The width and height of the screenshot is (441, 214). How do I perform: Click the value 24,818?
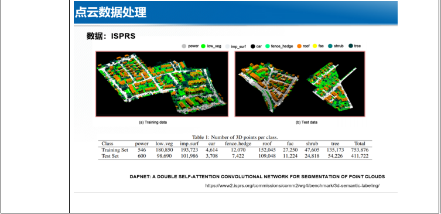312,156
